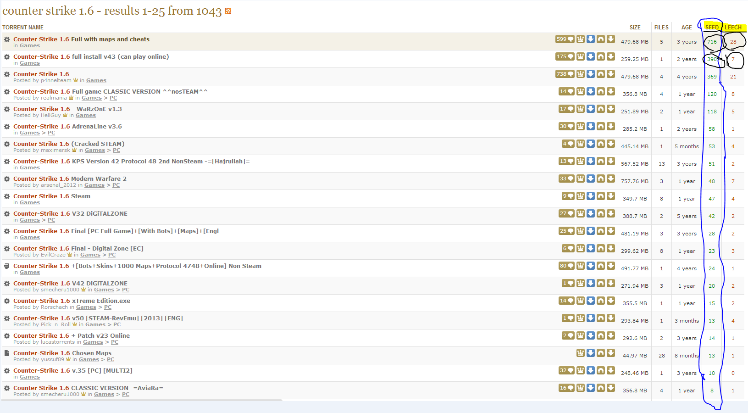Image resolution: width=748 pixels, height=413 pixels.
Task: Open 'Counter-Strike 1.6 v.35 [PC] [MULTI2]' title
Action: point(73,370)
